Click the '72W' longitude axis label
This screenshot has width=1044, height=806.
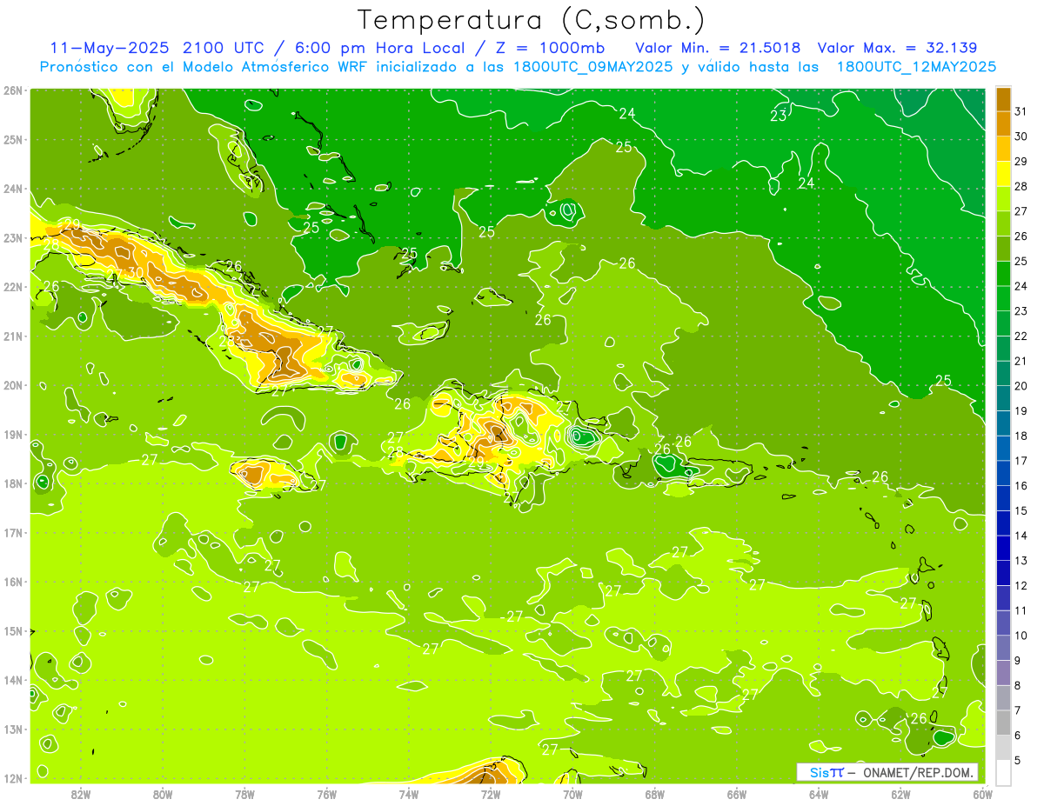491,794
